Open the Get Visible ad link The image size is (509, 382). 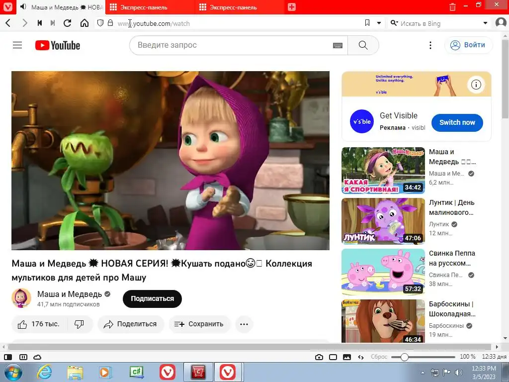pos(398,115)
